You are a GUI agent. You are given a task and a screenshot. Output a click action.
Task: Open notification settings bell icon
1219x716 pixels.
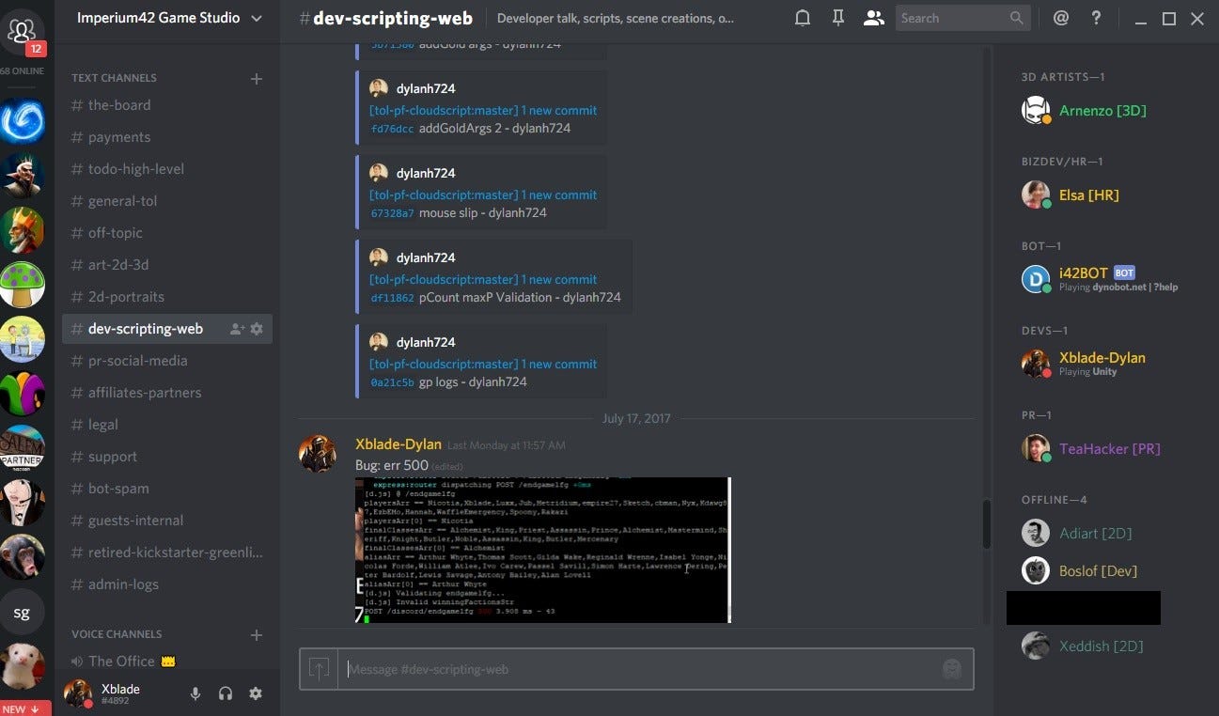(x=803, y=18)
